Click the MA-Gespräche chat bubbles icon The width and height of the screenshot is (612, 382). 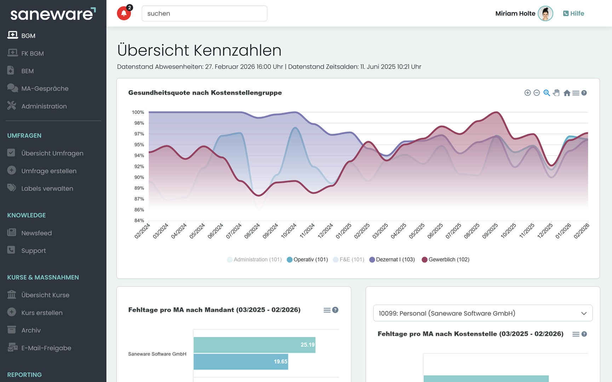[12, 88]
